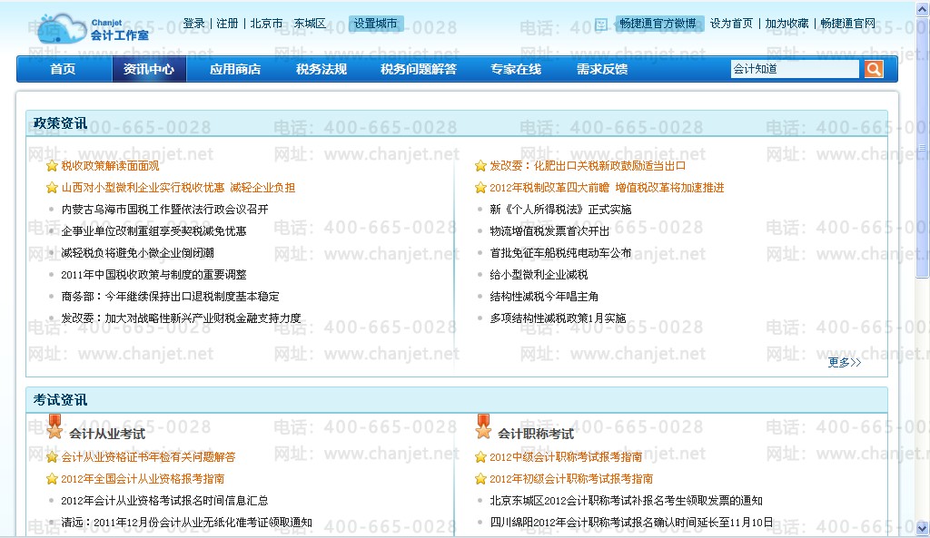
Task: Go to the 税务法规 tab
Action: click(322, 69)
